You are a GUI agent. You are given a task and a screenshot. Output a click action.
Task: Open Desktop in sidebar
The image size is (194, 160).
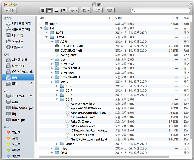[15, 35]
